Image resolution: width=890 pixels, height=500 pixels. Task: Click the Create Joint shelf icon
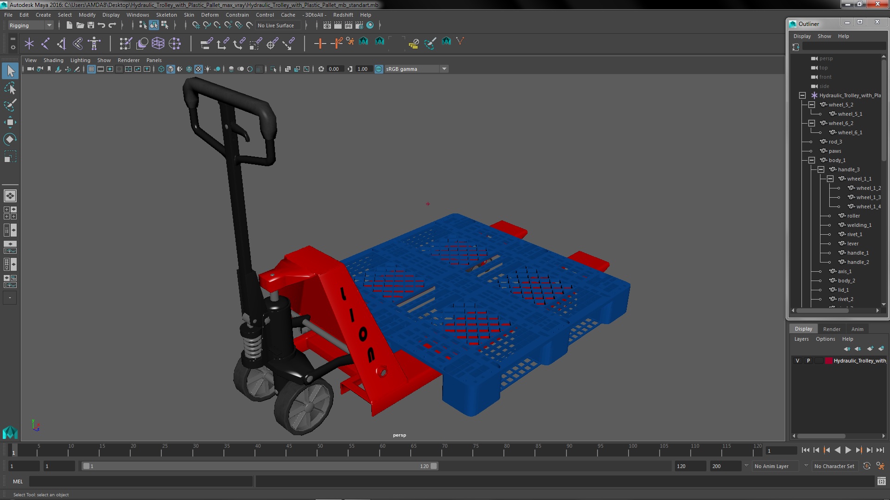[45, 44]
